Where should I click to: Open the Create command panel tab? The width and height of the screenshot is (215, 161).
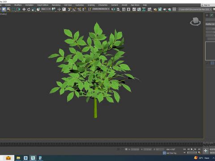[207, 15]
